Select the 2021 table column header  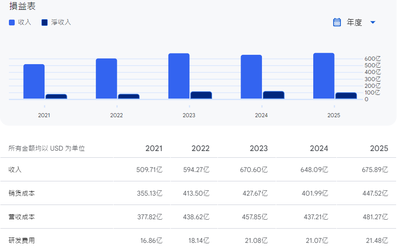[154, 148]
